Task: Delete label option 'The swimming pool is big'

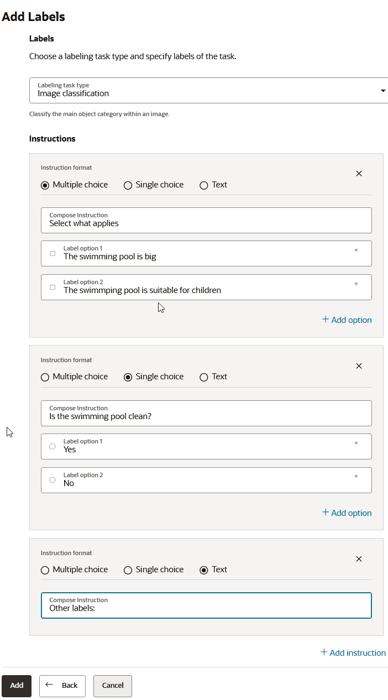Action: click(x=356, y=250)
